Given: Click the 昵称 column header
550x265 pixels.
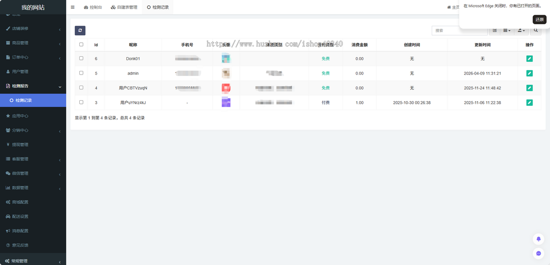Looking at the screenshot, I should pos(133,45).
